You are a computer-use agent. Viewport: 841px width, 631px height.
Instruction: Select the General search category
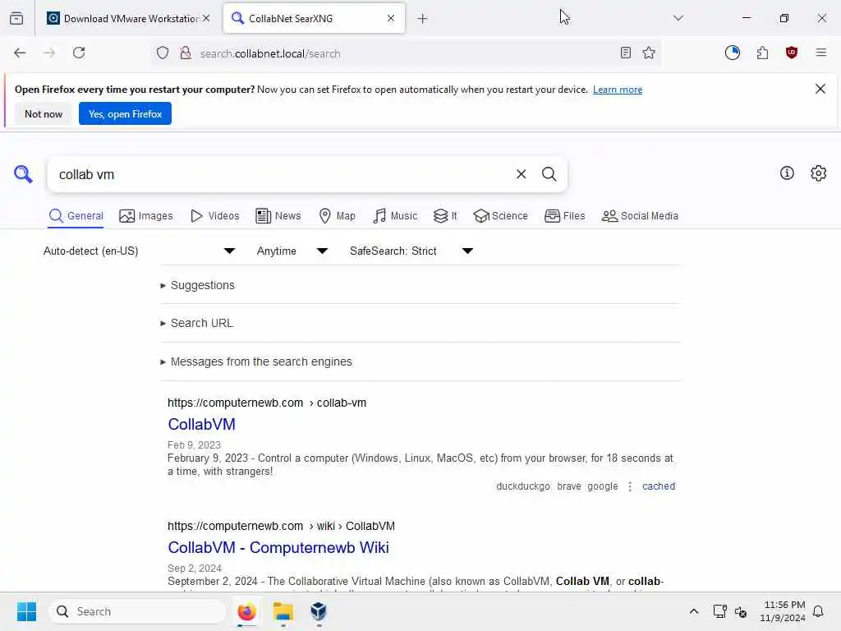pyautogui.click(x=76, y=216)
